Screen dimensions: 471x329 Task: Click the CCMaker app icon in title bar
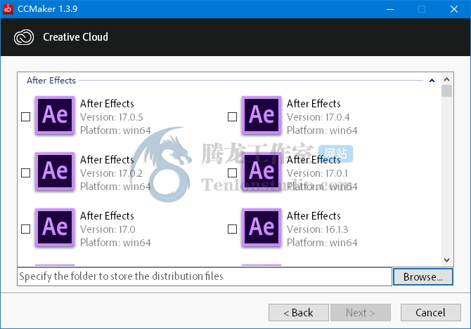coord(8,9)
